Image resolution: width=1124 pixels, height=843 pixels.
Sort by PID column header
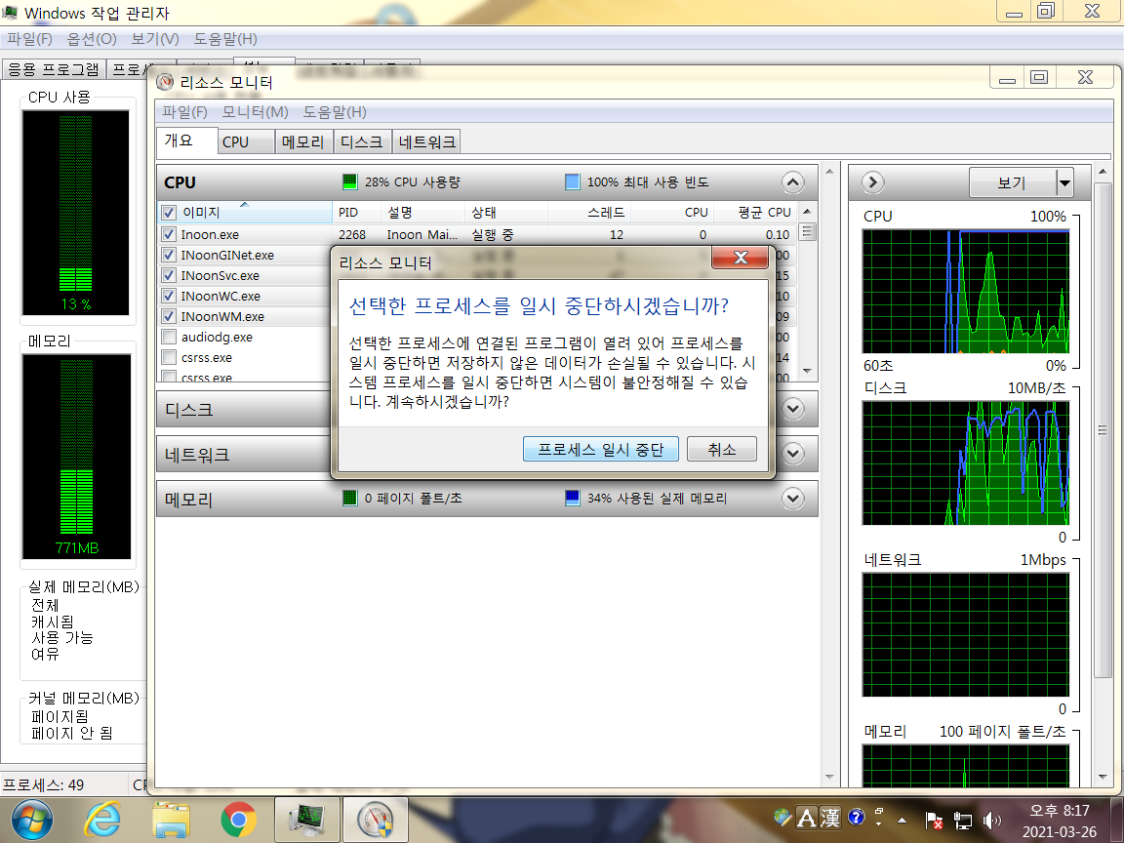coord(356,212)
